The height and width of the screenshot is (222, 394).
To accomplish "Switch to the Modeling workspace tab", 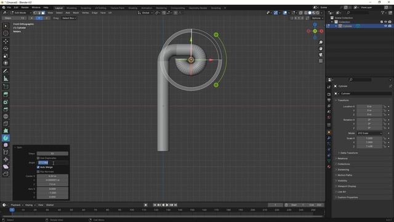I will pyautogui.click(x=71, y=8).
